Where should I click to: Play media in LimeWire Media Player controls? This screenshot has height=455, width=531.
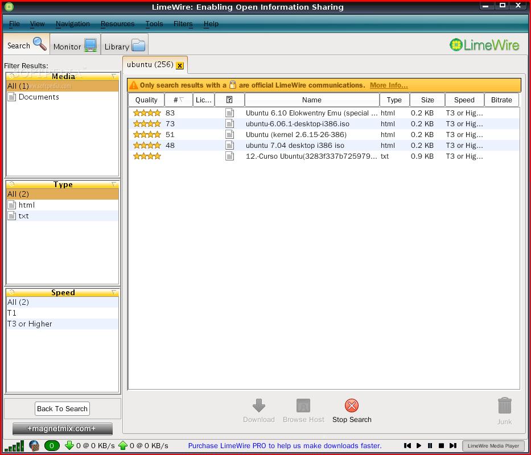[419, 445]
